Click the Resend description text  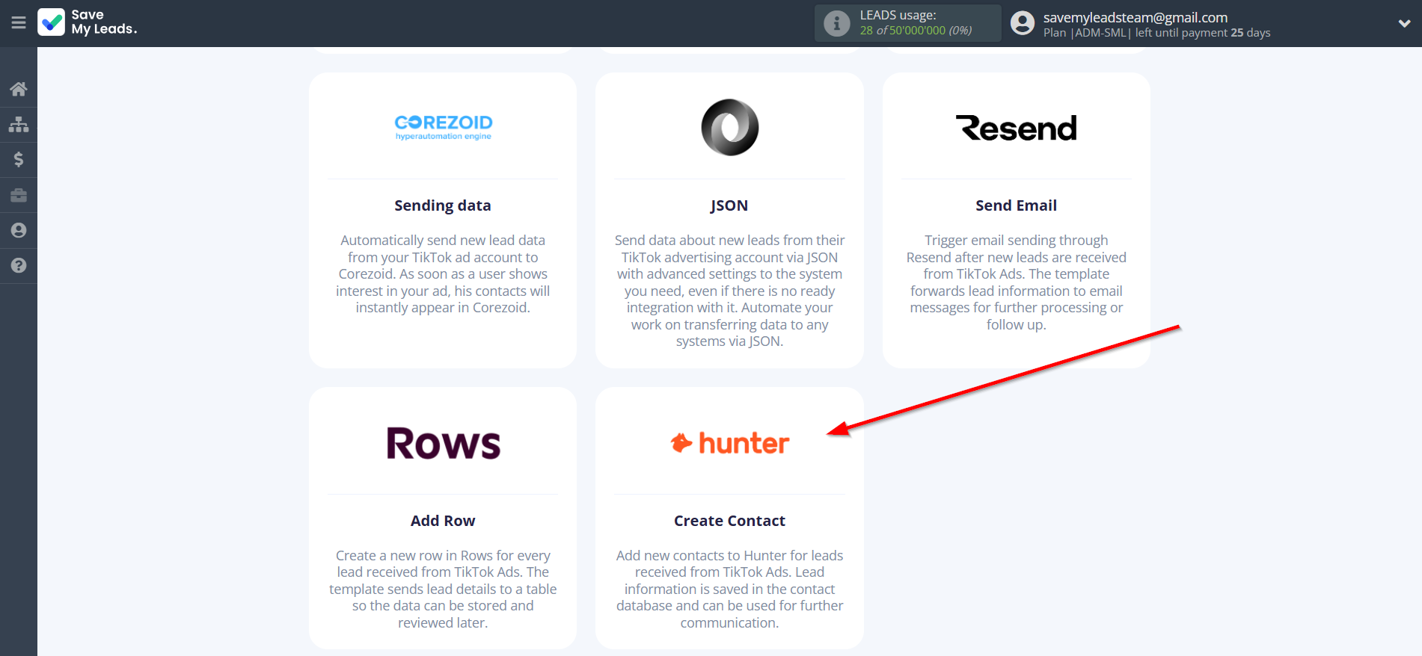[x=1017, y=282]
